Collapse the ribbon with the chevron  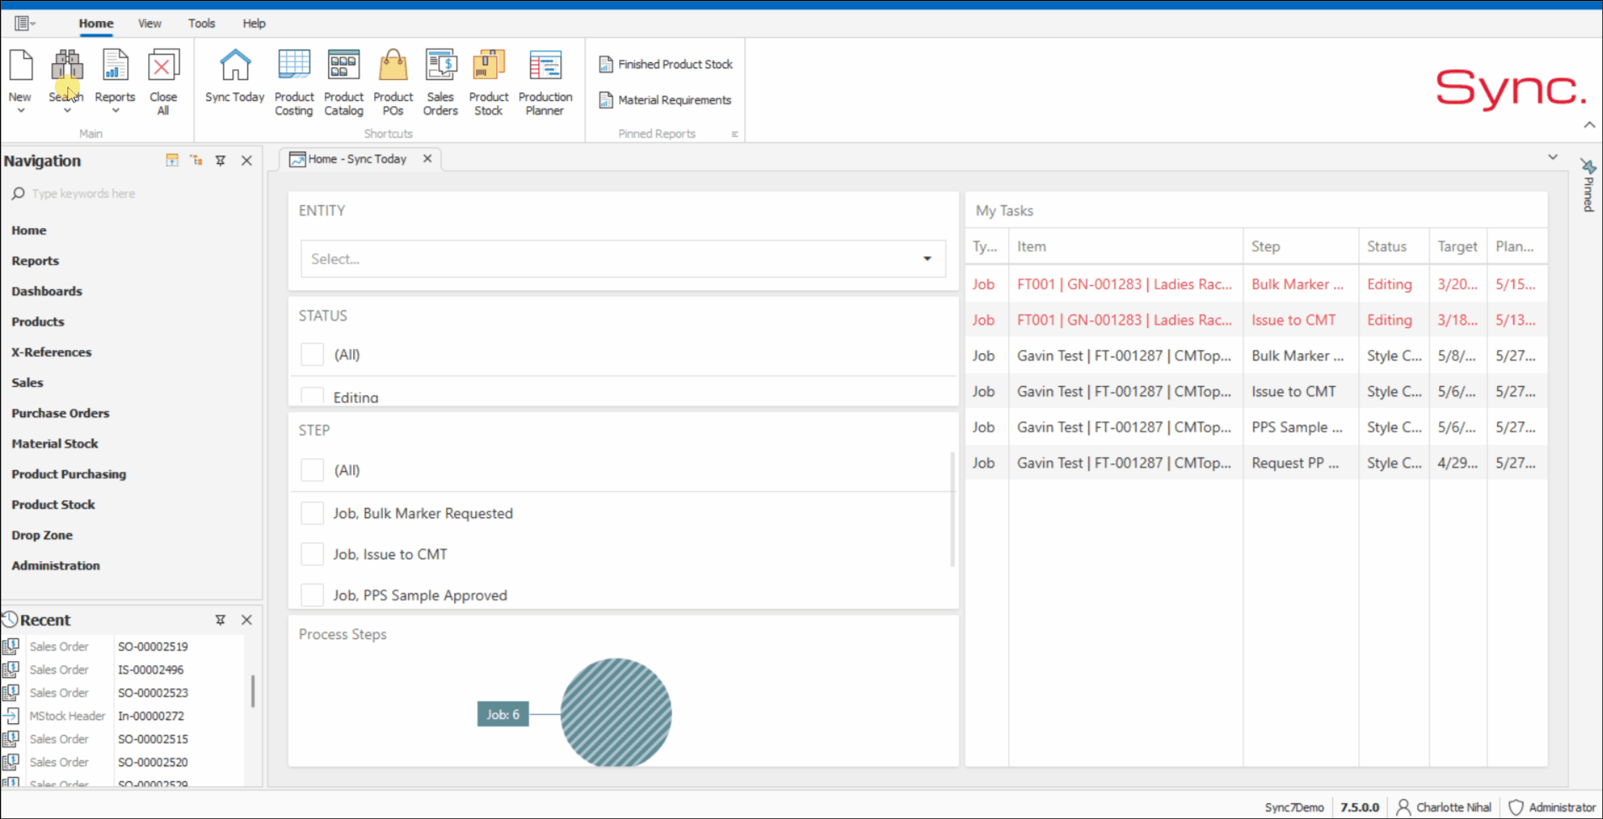coord(1589,125)
